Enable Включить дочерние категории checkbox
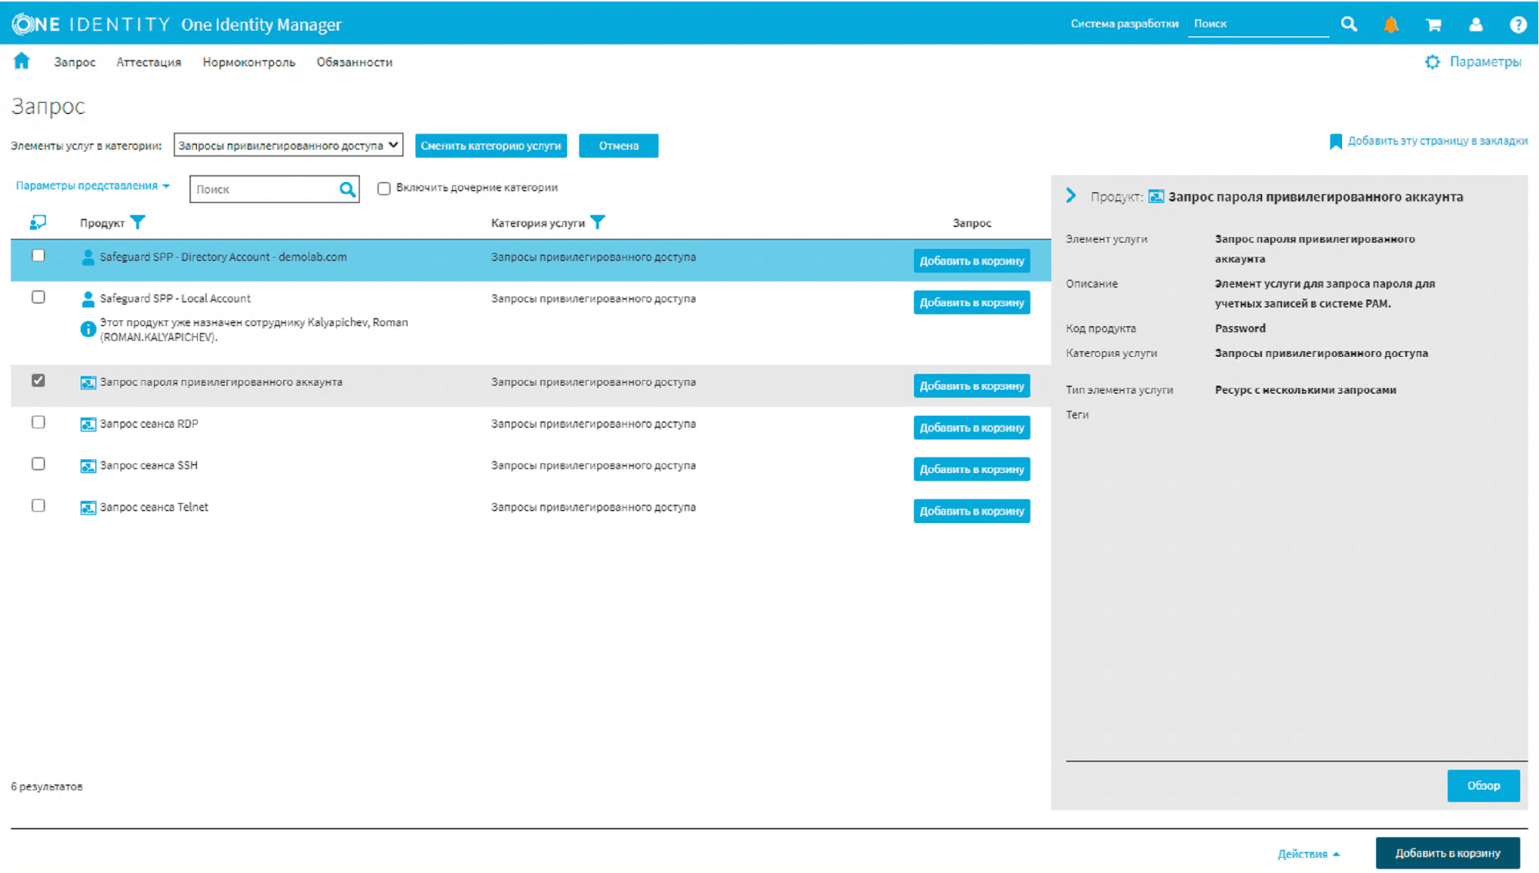The image size is (1539, 873). [384, 188]
